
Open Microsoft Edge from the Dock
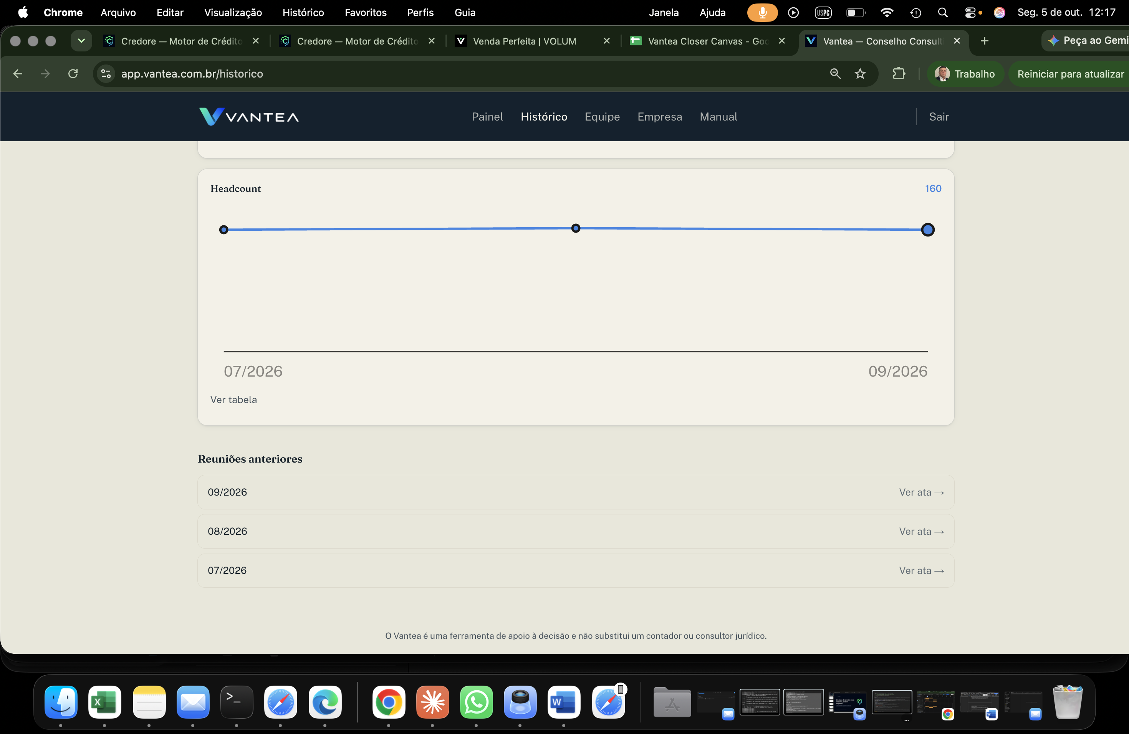click(x=325, y=702)
